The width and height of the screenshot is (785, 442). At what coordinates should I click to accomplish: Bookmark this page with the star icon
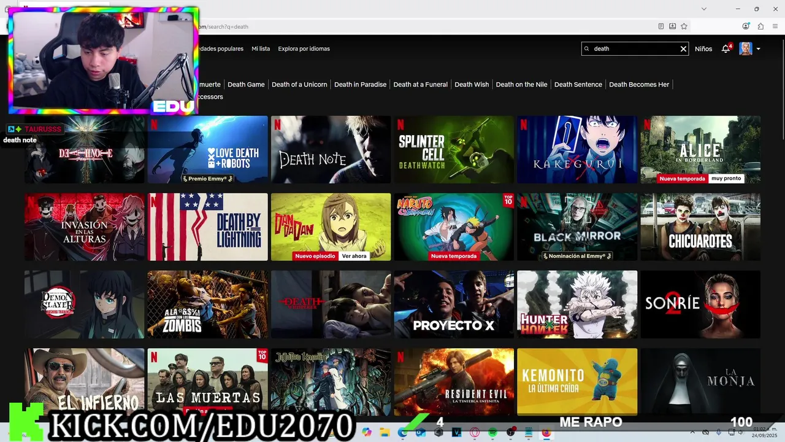coord(684,26)
